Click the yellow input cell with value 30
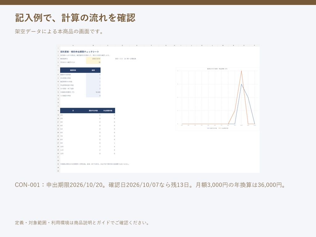 tap(93, 62)
